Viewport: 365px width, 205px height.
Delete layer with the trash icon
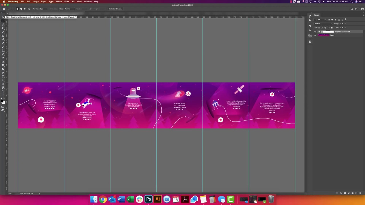click(360, 193)
